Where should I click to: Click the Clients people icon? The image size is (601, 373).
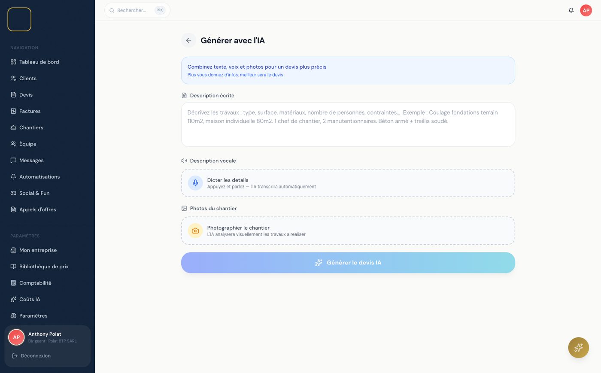coord(13,78)
